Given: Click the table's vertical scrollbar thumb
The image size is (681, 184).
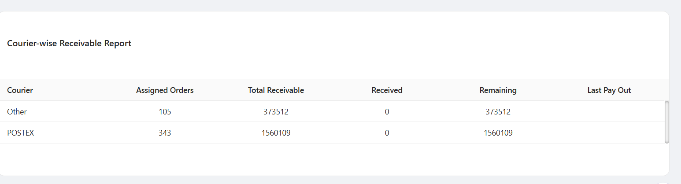Looking at the screenshot, I should [x=666, y=122].
